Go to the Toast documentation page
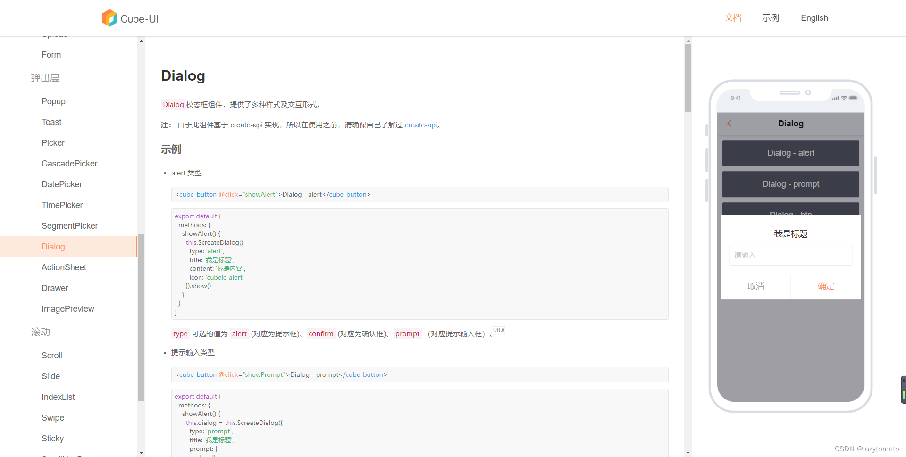This screenshot has height=457, width=906. pyautogui.click(x=51, y=122)
